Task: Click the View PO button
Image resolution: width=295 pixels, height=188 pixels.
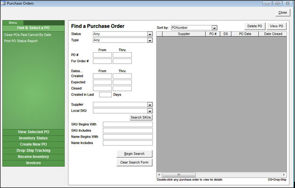Action: coord(277,26)
